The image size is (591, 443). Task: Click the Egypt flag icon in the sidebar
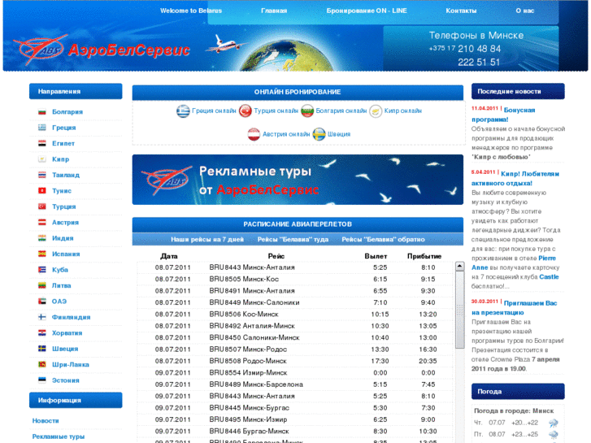tap(41, 144)
